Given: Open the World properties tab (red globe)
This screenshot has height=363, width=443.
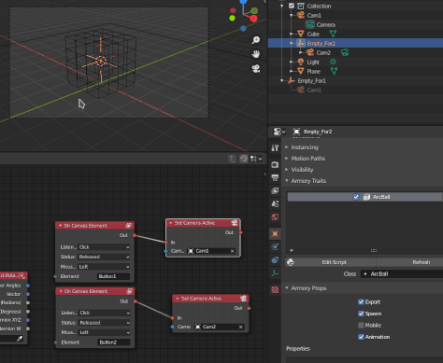Looking at the screenshot, I should (x=275, y=216).
